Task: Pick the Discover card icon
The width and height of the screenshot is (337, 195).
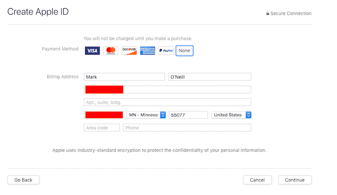Action: point(129,51)
